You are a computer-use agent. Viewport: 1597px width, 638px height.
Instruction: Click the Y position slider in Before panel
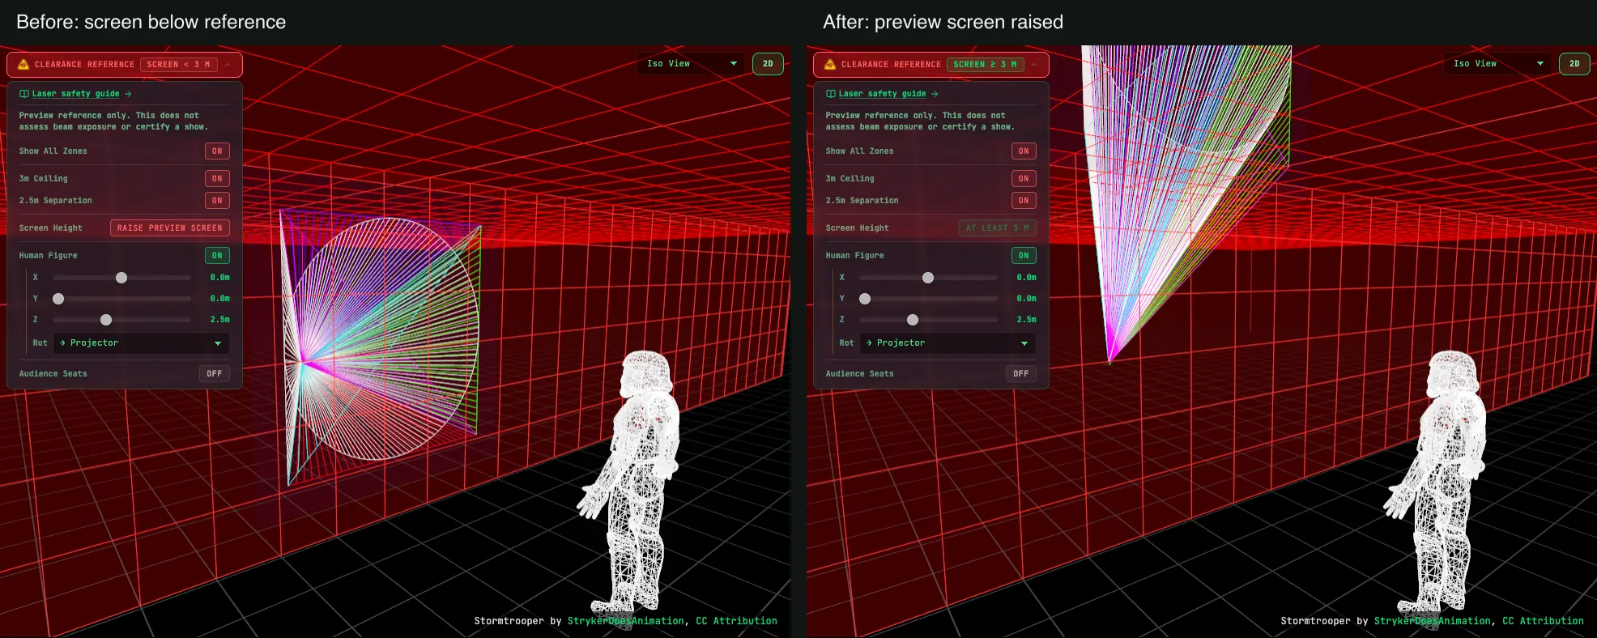121,299
